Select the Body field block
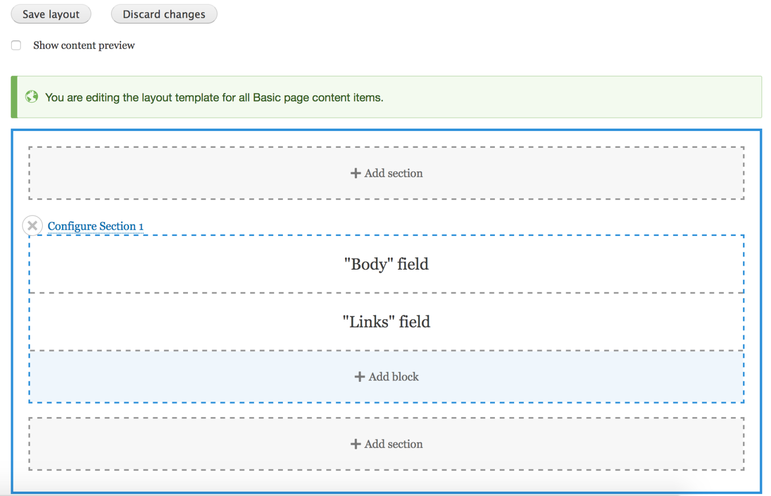 pos(385,264)
